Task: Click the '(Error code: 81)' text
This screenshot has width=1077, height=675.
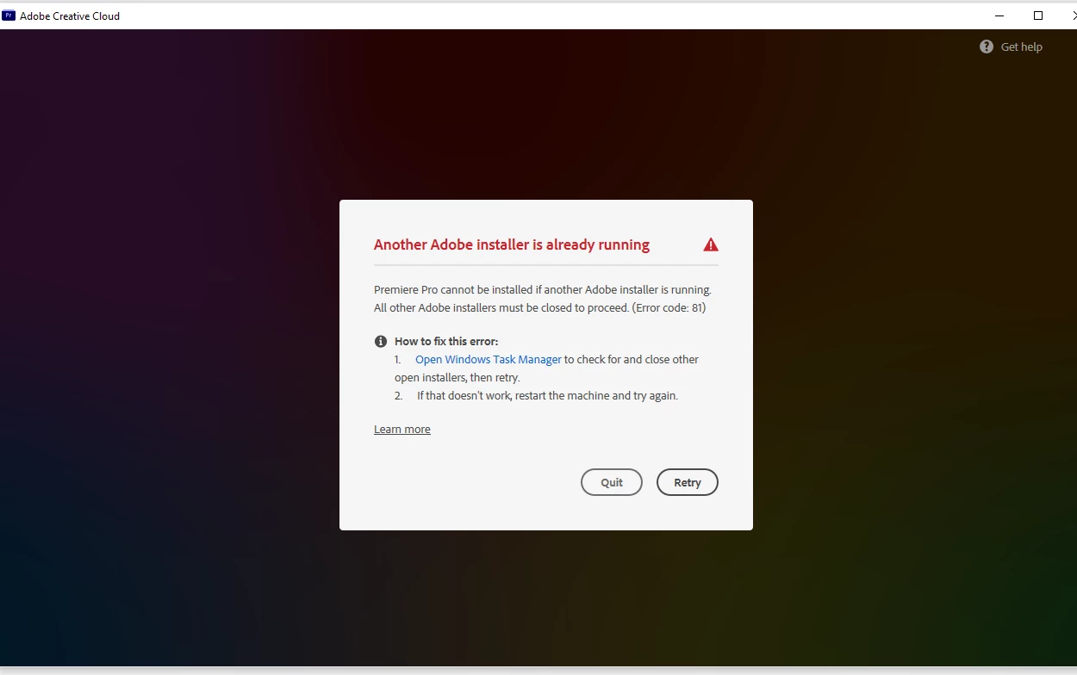Action: 669,307
